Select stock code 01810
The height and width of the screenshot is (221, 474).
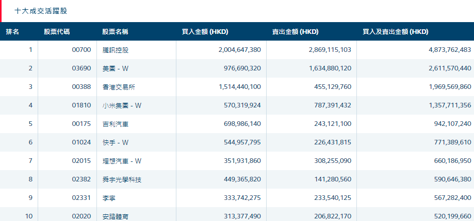point(81,105)
